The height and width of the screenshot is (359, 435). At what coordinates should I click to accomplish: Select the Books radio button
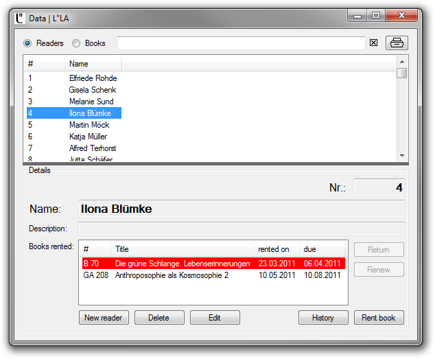click(76, 43)
